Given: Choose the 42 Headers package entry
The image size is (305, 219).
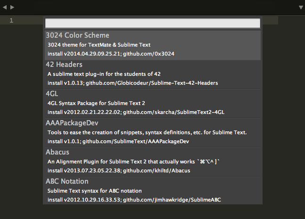Looking at the screenshot, I should click(x=64, y=65).
